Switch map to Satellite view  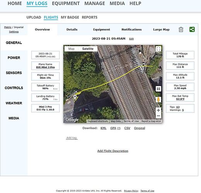coord(88,49)
